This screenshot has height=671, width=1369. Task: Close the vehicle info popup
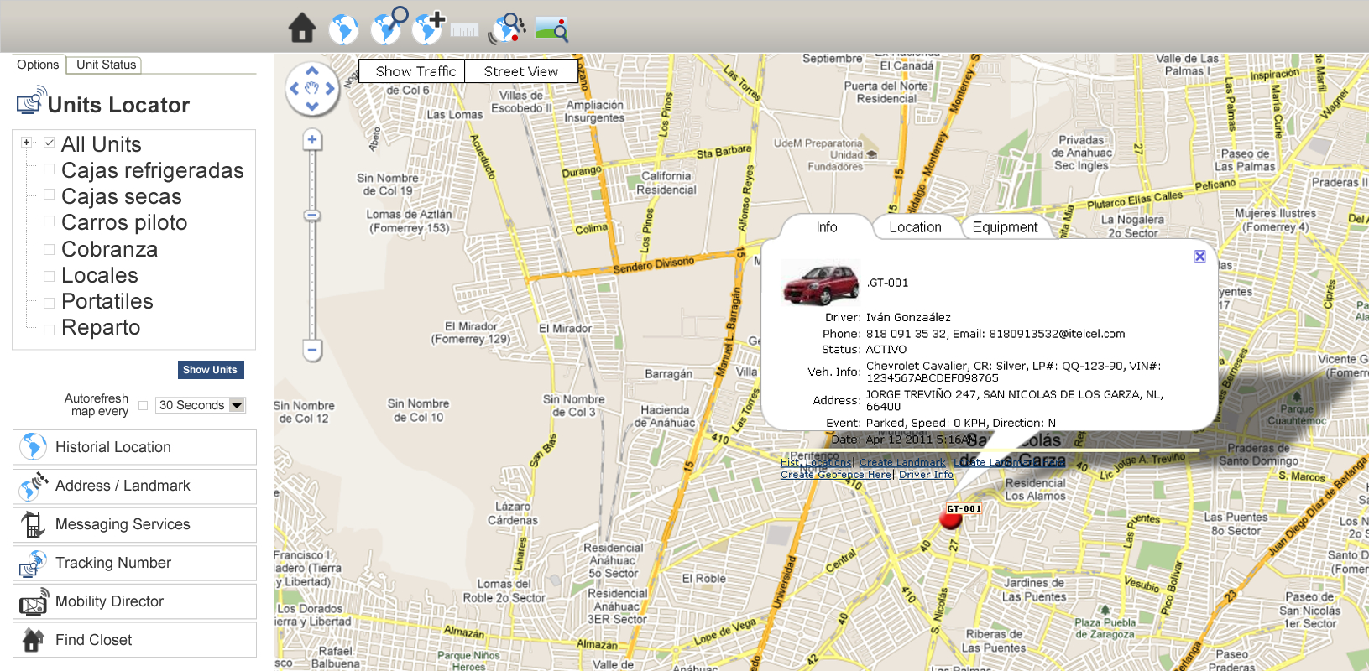[x=1199, y=257]
